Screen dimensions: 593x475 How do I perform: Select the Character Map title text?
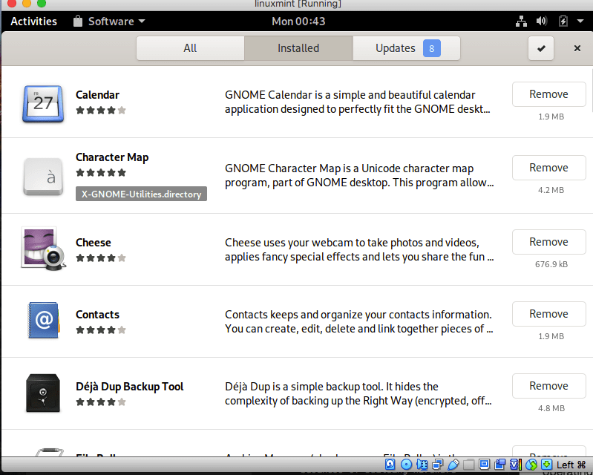[112, 157]
